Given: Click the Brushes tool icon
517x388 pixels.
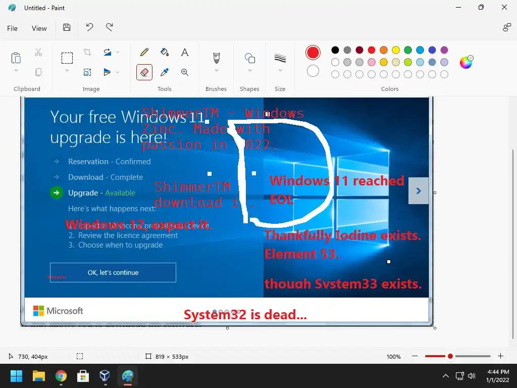Looking at the screenshot, I should 216,58.
